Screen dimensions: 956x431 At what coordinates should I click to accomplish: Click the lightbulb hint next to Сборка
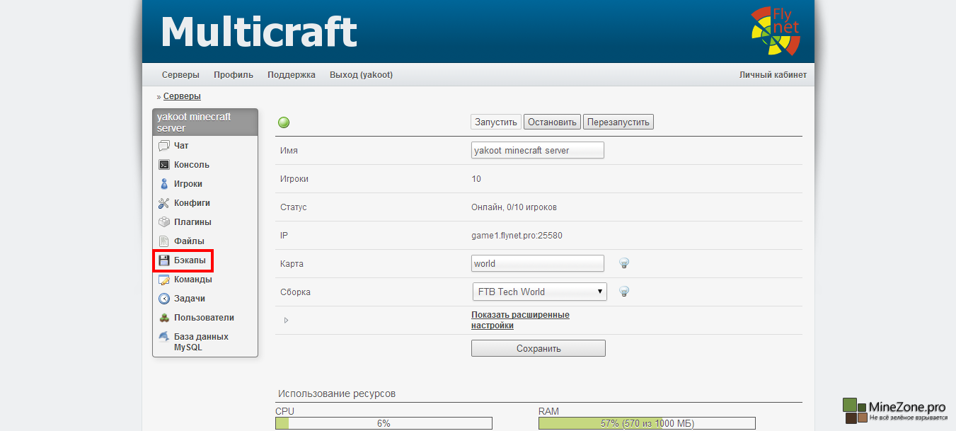coord(624,292)
